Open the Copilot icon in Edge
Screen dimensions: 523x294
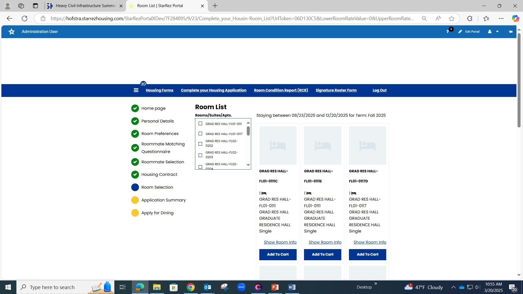[515, 19]
